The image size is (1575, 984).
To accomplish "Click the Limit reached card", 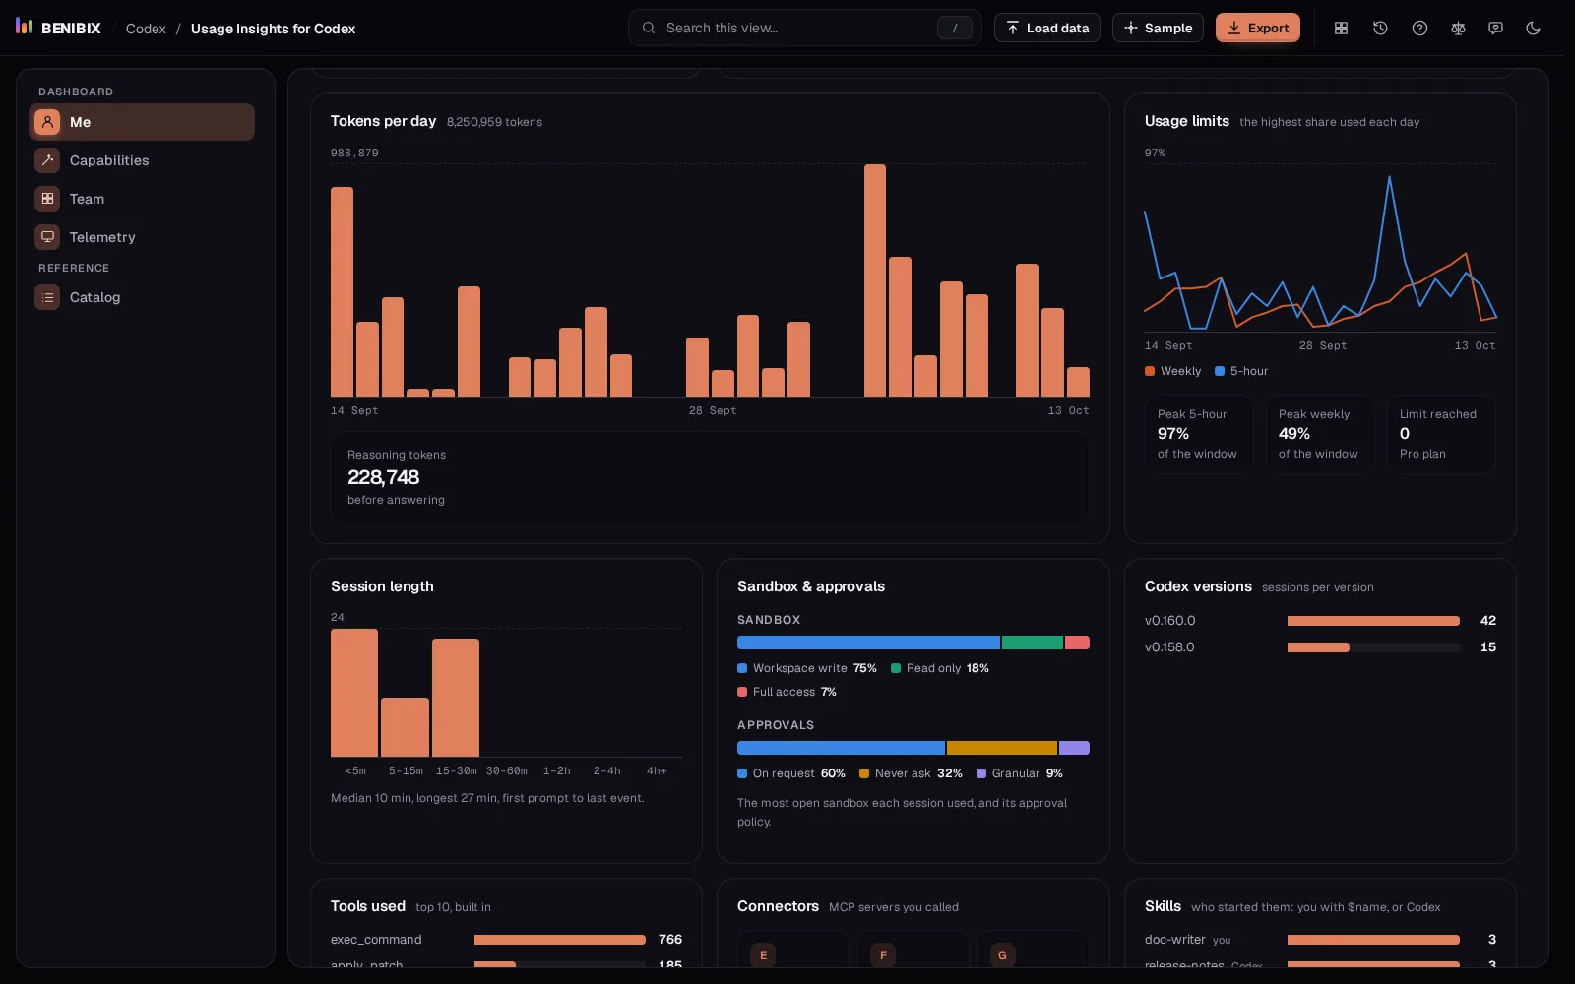I will pyautogui.click(x=1441, y=434).
